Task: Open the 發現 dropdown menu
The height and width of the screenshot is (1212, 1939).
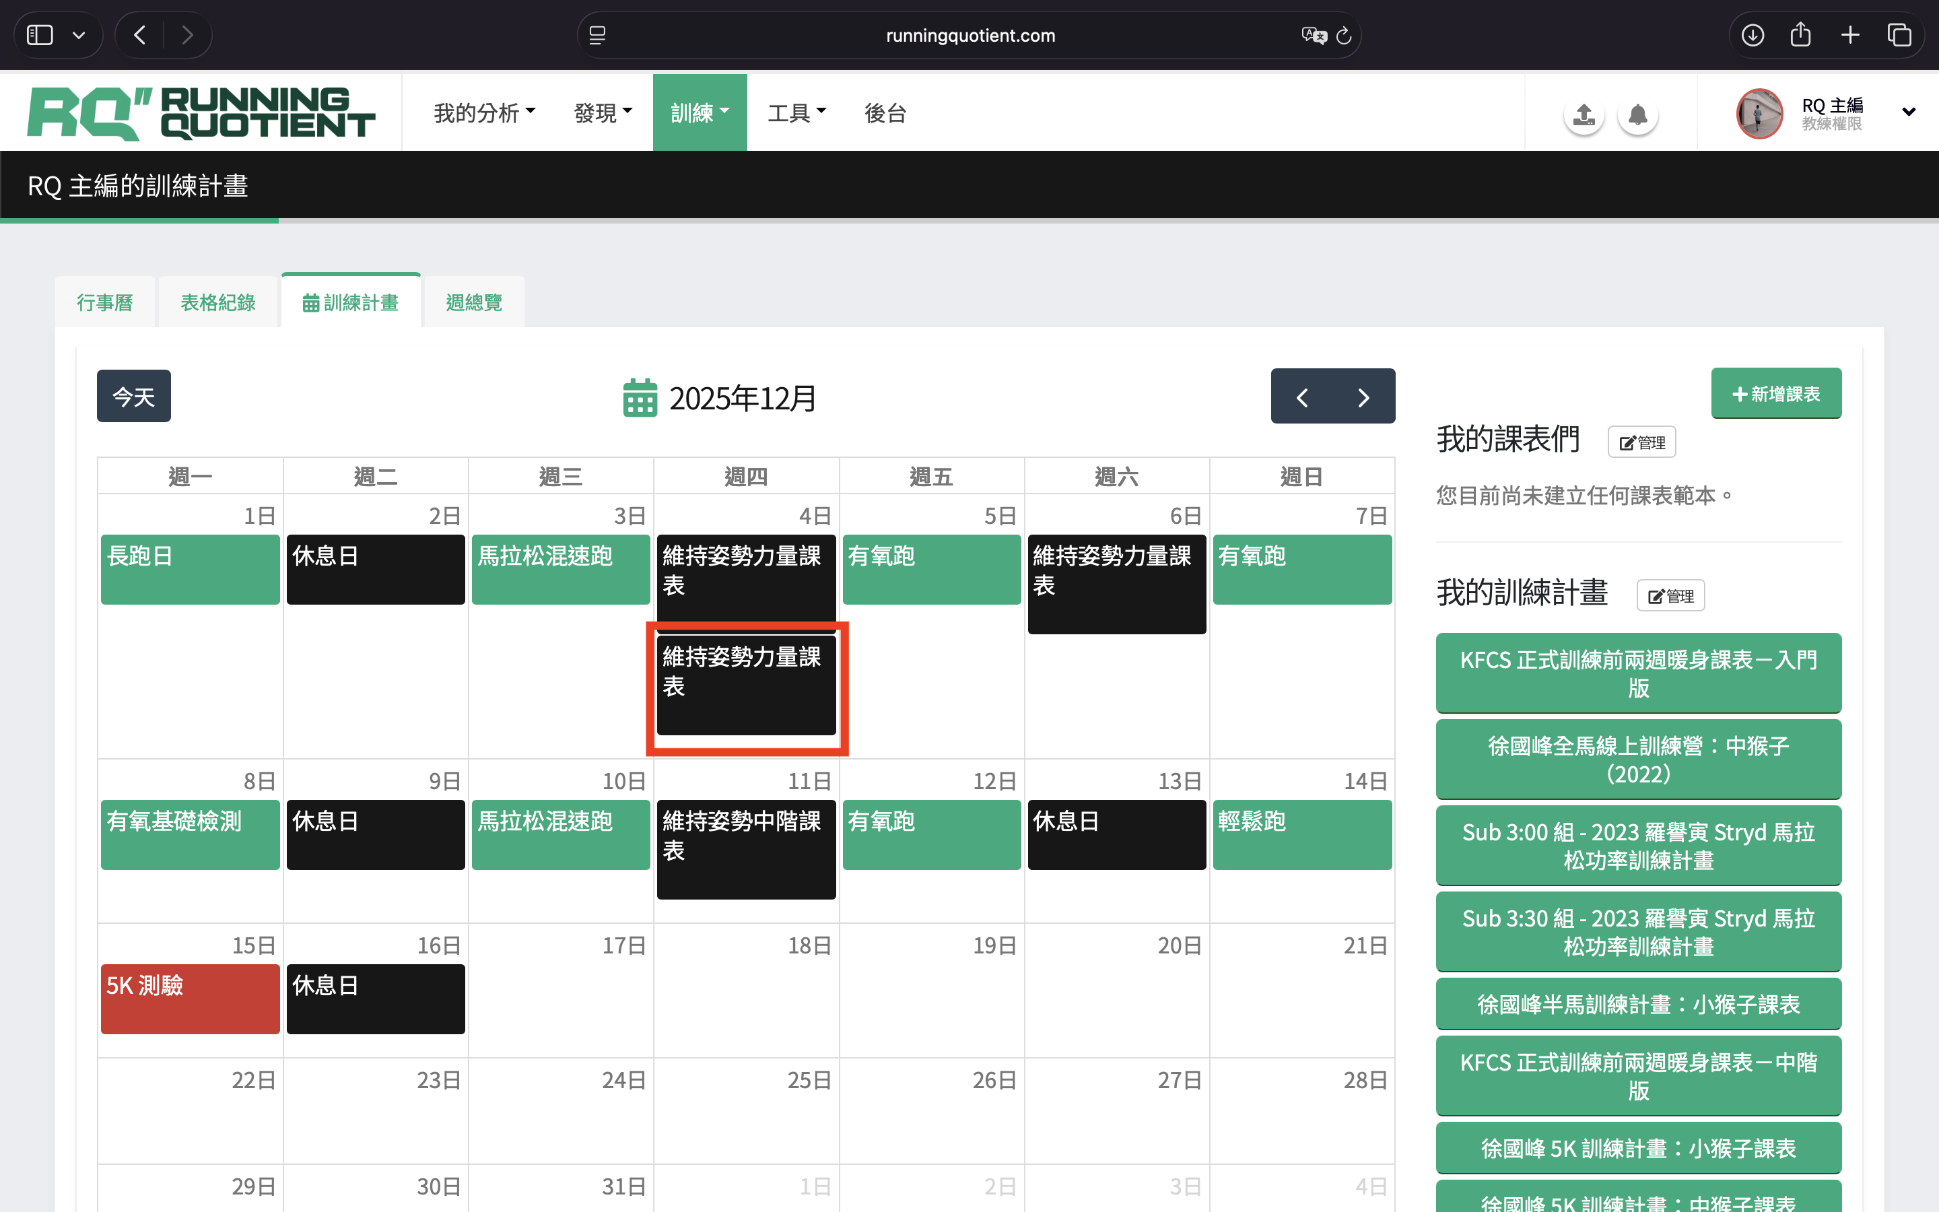Action: click(x=603, y=113)
